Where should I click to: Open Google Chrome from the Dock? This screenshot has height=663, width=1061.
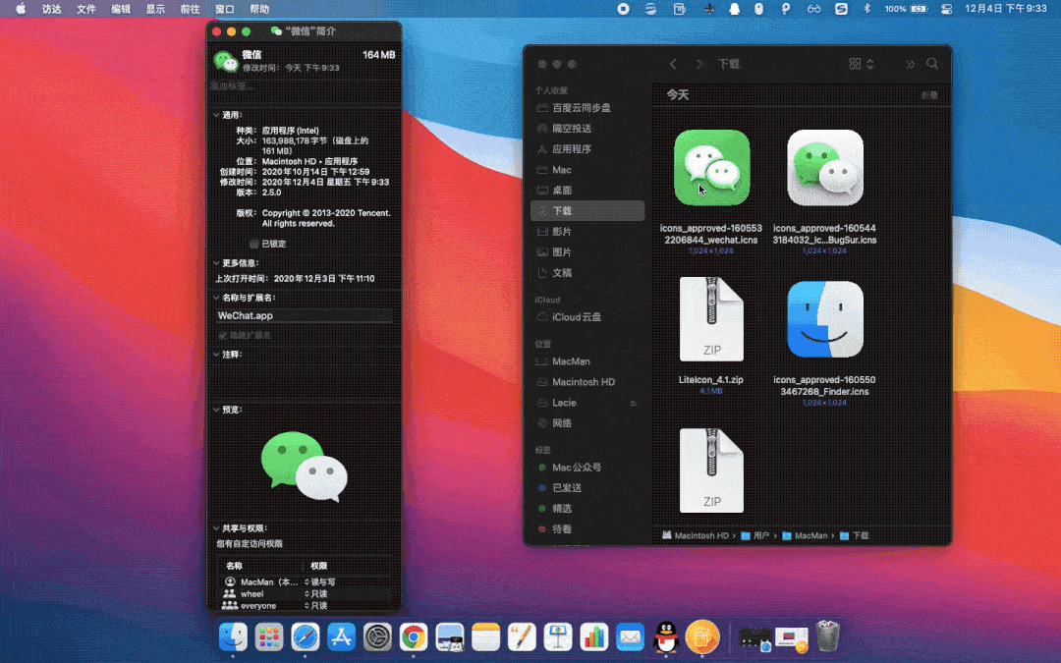[x=414, y=636]
